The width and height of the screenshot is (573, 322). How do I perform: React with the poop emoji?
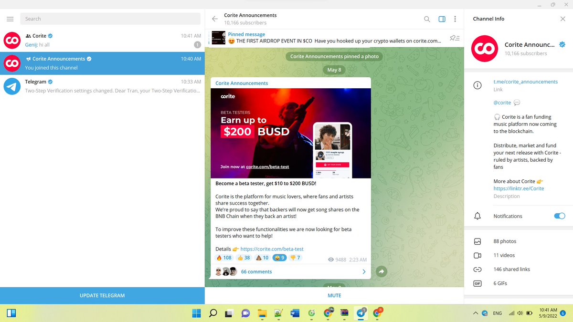click(263, 258)
